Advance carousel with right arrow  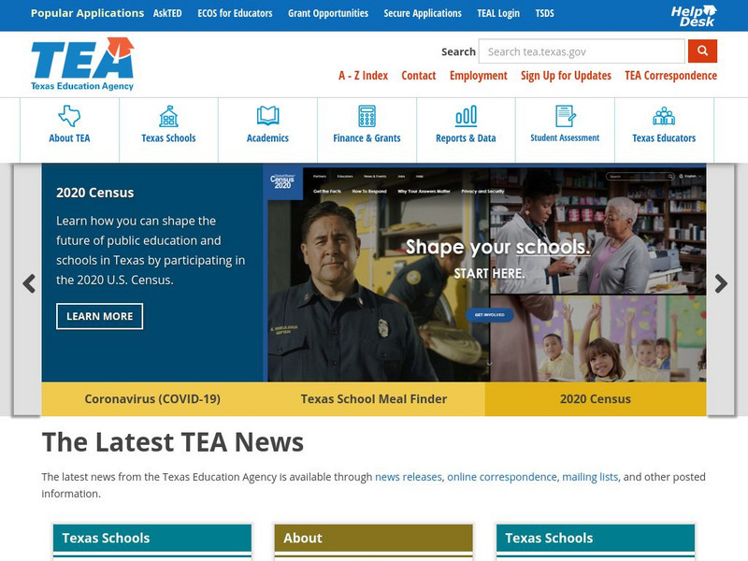pyautogui.click(x=721, y=283)
